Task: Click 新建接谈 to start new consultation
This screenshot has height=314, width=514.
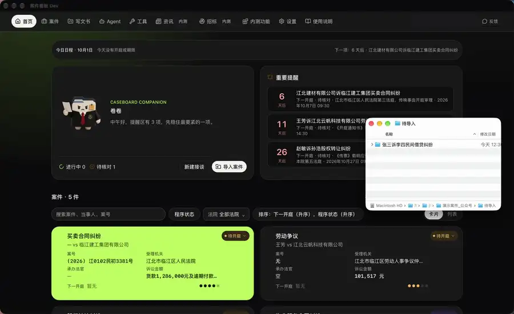Action: pyautogui.click(x=194, y=167)
